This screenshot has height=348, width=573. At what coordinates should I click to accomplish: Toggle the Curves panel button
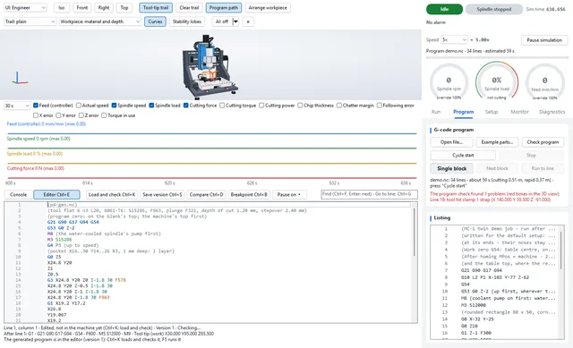155,21
